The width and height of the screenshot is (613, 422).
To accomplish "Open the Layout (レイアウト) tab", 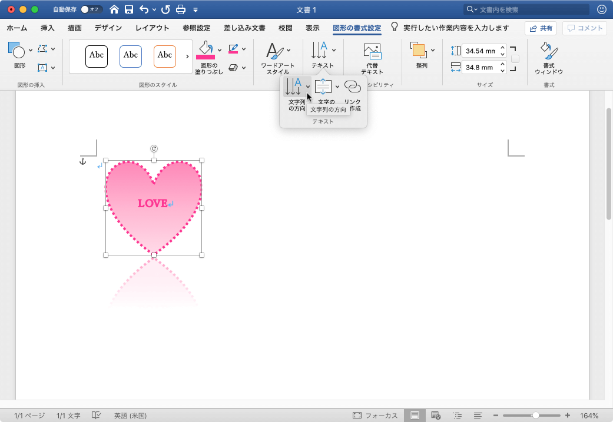I will click(152, 28).
